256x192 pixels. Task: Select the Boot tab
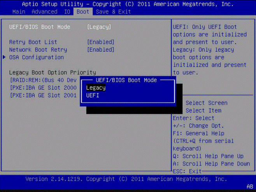point(83,12)
